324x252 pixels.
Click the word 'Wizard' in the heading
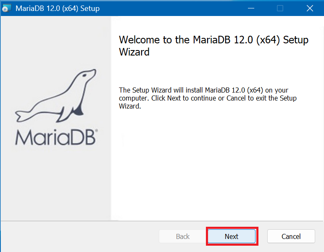(134, 52)
